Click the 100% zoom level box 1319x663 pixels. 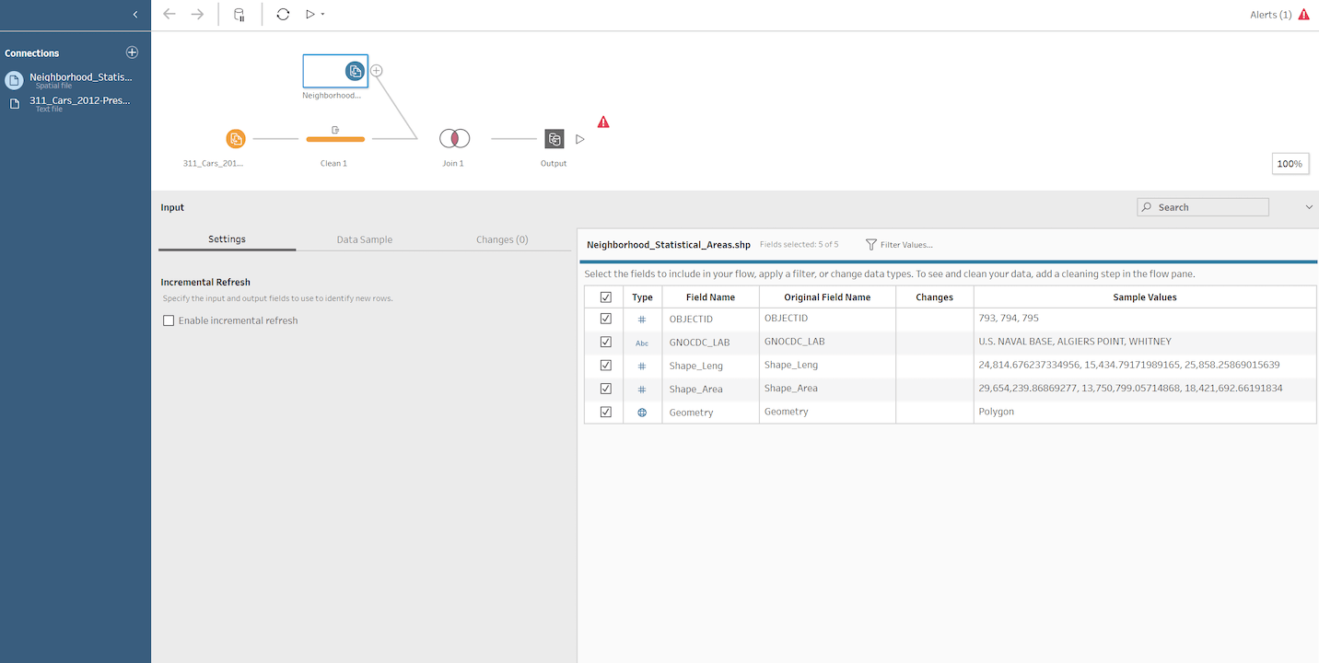pyautogui.click(x=1290, y=164)
